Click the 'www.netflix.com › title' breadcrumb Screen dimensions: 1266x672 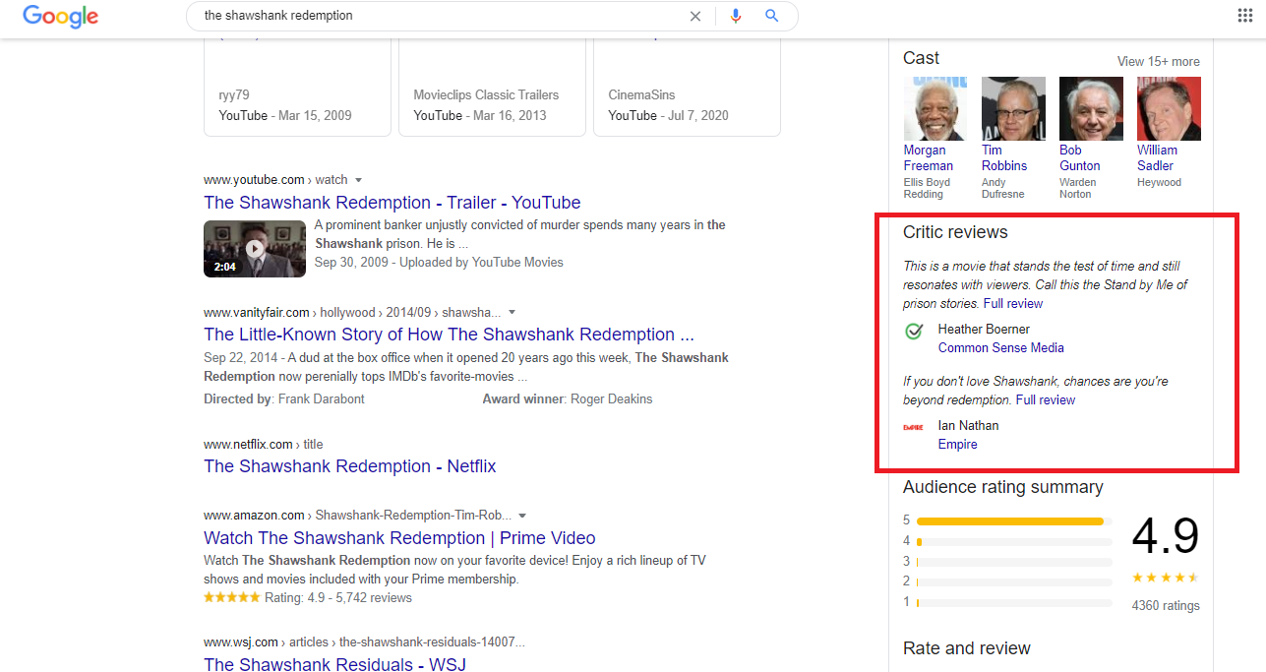pos(263,445)
